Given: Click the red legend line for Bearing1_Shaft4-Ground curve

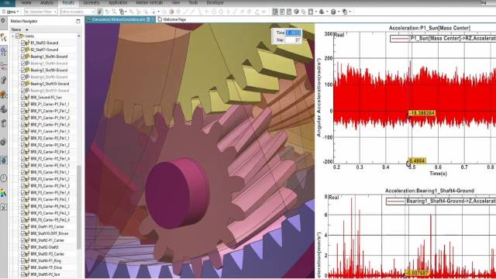Looking at the screenshot, I should 396,201.
